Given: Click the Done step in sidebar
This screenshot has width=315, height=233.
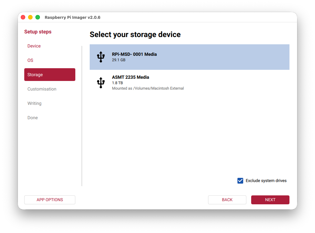Looking at the screenshot, I should 33,118.
